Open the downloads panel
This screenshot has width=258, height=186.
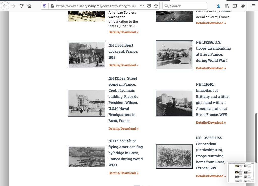pos(218,6)
